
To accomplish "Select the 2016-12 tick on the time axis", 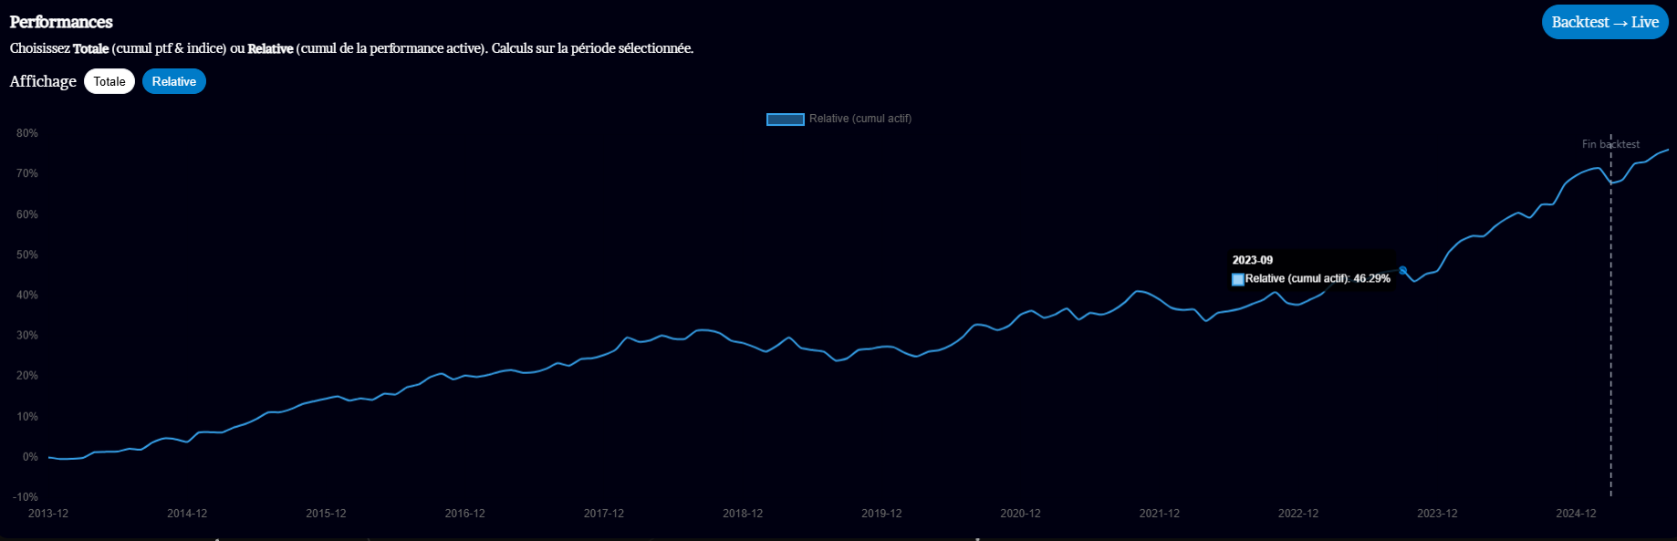I will tap(464, 514).
